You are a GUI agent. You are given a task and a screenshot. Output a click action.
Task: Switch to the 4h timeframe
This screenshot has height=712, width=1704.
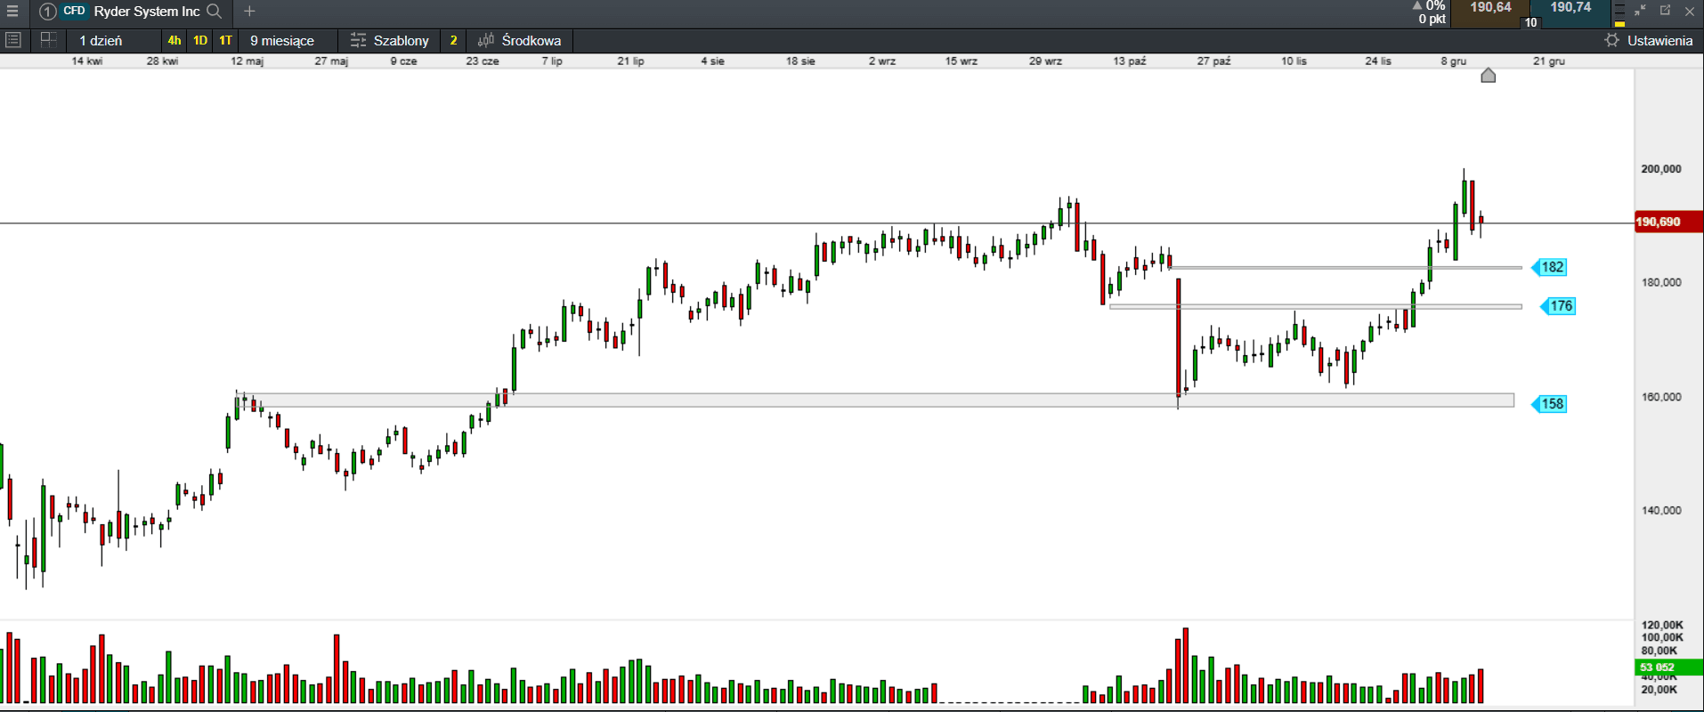(174, 40)
